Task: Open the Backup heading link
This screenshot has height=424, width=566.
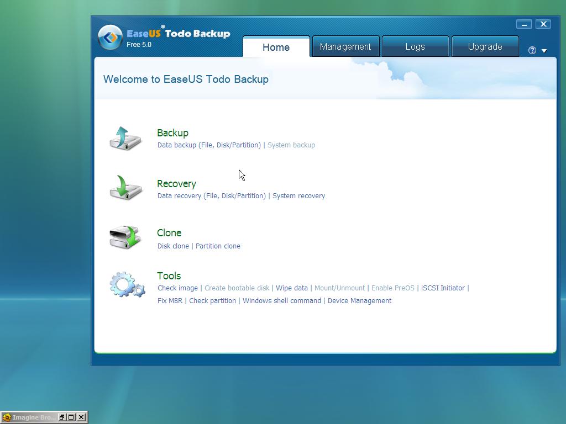Action: [x=172, y=132]
